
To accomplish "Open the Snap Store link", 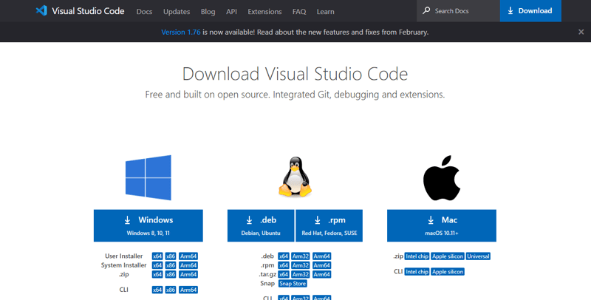I will [293, 284].
